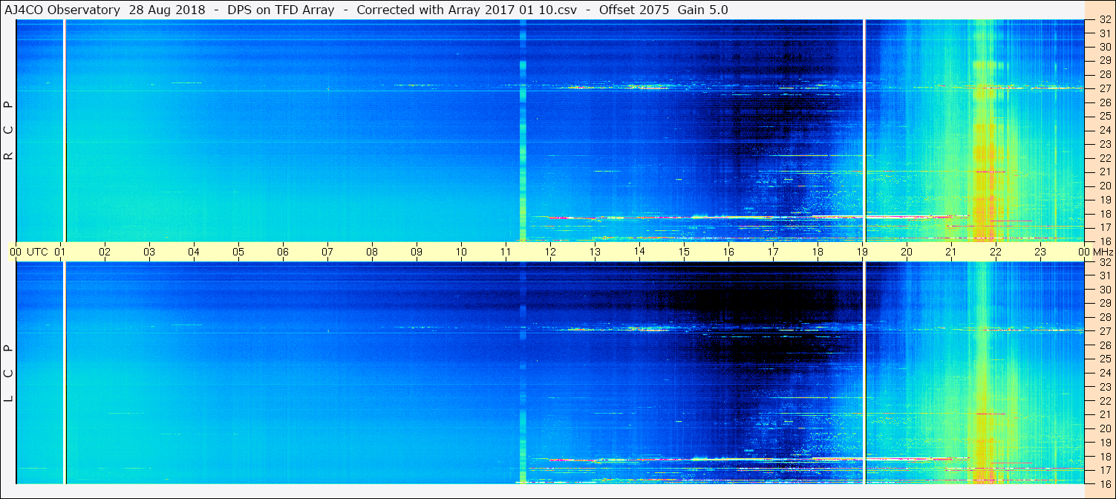Select hour label '19' on the time axis

(x=862, y=252)
